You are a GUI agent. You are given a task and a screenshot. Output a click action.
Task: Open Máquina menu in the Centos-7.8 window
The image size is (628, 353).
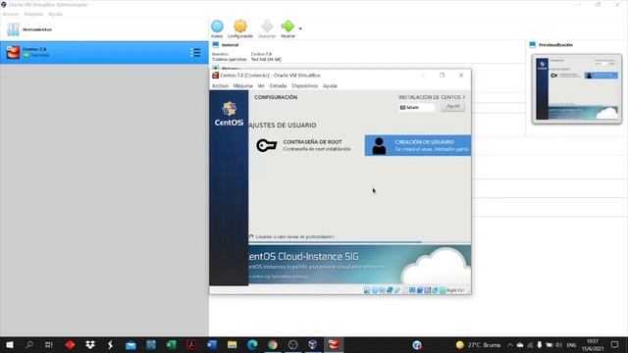[x=242, y=86]
